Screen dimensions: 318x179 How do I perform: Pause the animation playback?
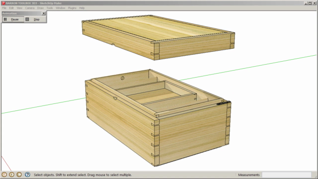point(13,19)
